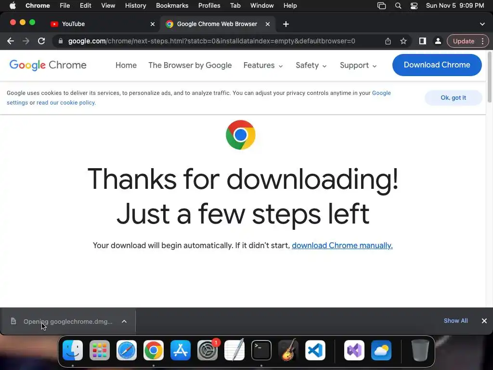Image resolution: width=493 pixels, height=370 pixels.
Task: Open the Profiles menu
Action: [209, 5]
